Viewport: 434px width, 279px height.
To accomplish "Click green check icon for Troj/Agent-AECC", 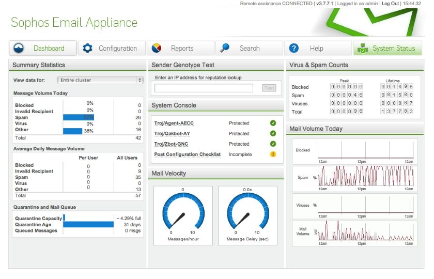I will tap(273, 123).
